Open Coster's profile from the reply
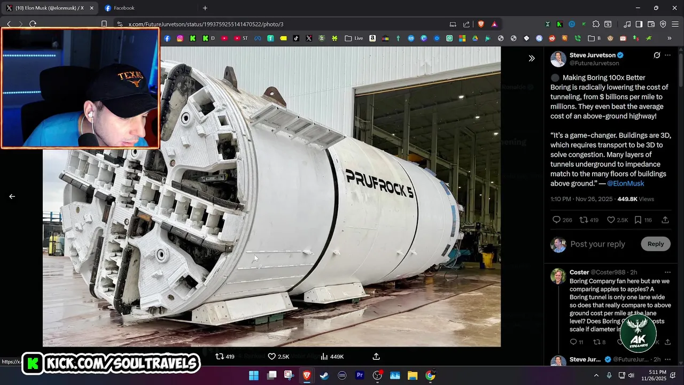684x385 pixels. 579,272
